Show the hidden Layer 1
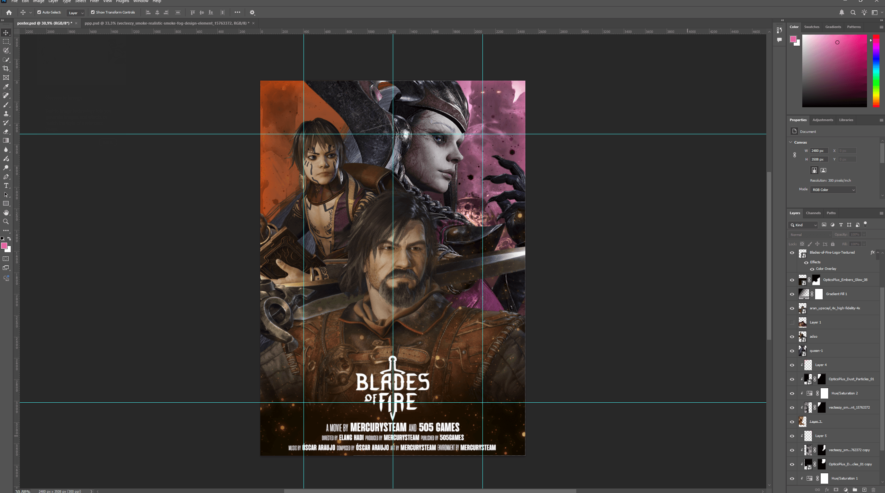Screen dimensions: 885x493 pyautogui.click(x=792, y=322)
